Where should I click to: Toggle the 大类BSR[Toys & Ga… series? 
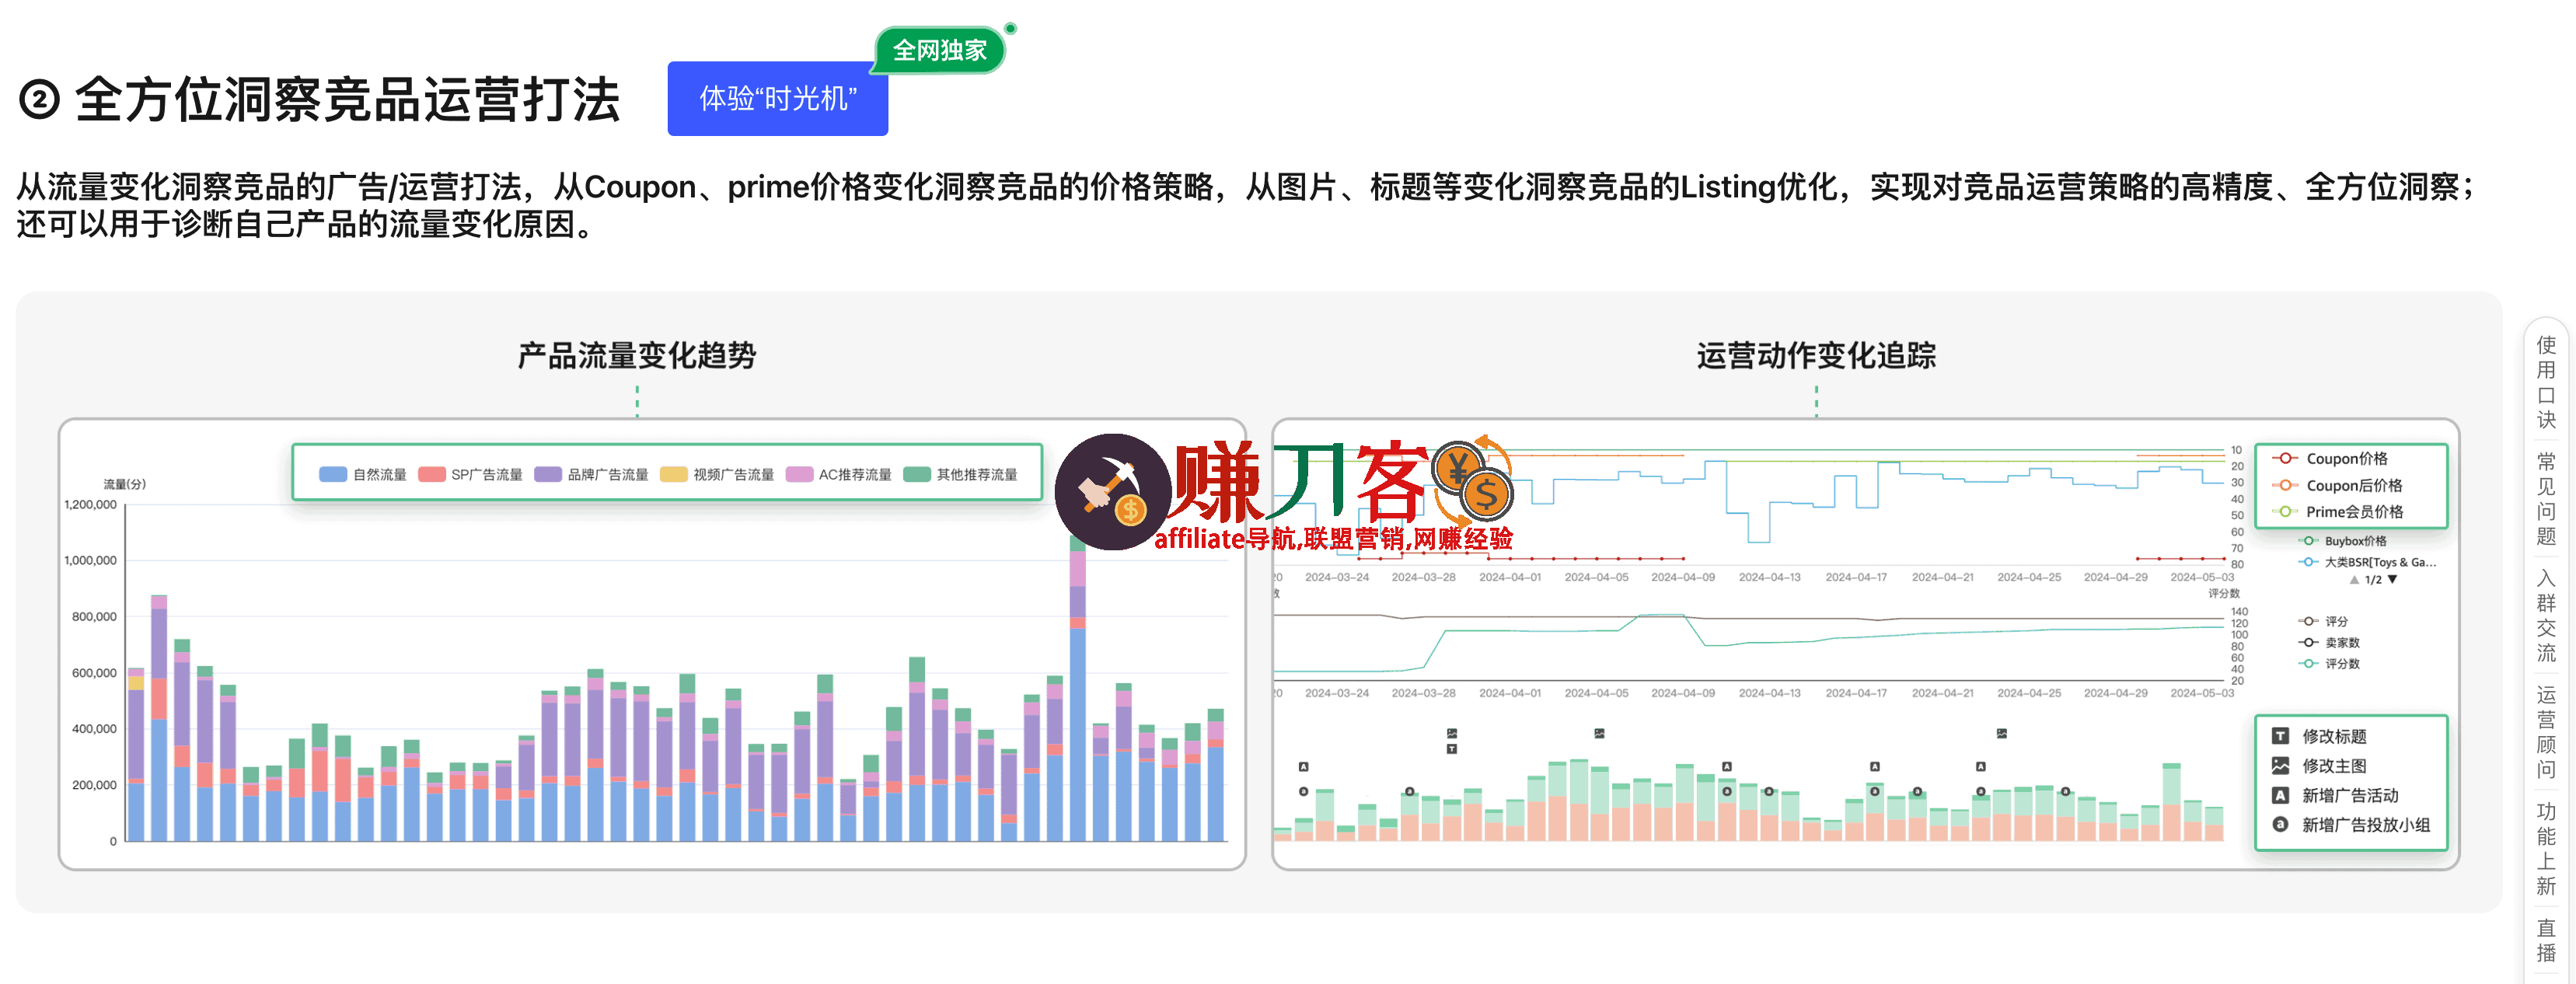[x=2368, y=562]
